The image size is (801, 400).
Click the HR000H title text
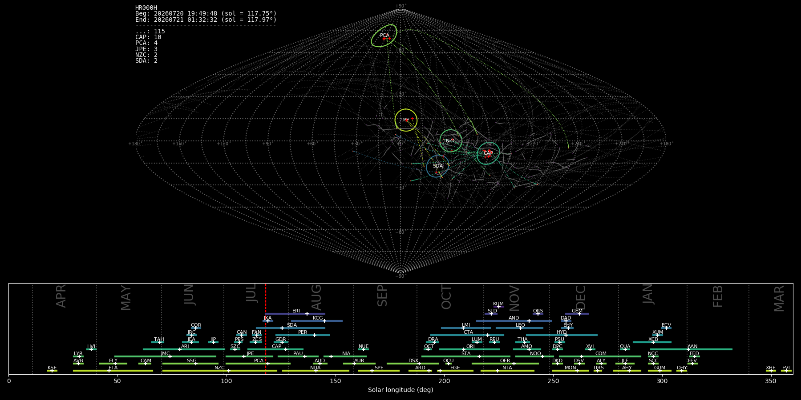click(x=146, y=8)
